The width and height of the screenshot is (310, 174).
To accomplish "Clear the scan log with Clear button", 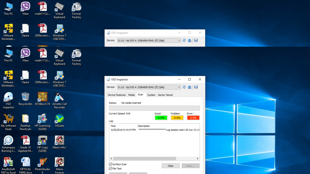I will [x=171, y=166].
